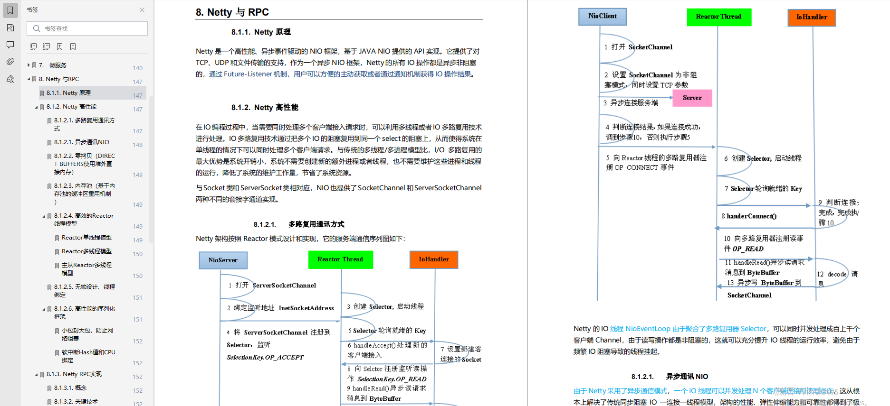Image resolution: width=890 pixels, height=406 pixels.
Task: Click page number 148 for 异步通讯NIO
Action: [137, 145]
